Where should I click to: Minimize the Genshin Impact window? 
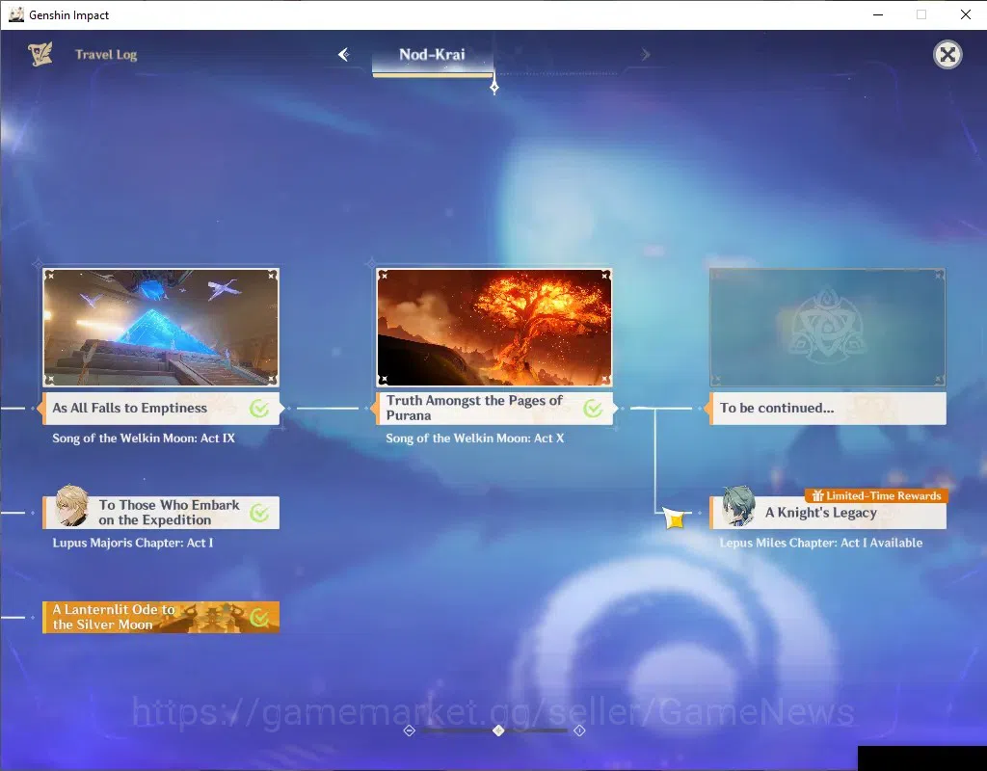pos(878,14)
